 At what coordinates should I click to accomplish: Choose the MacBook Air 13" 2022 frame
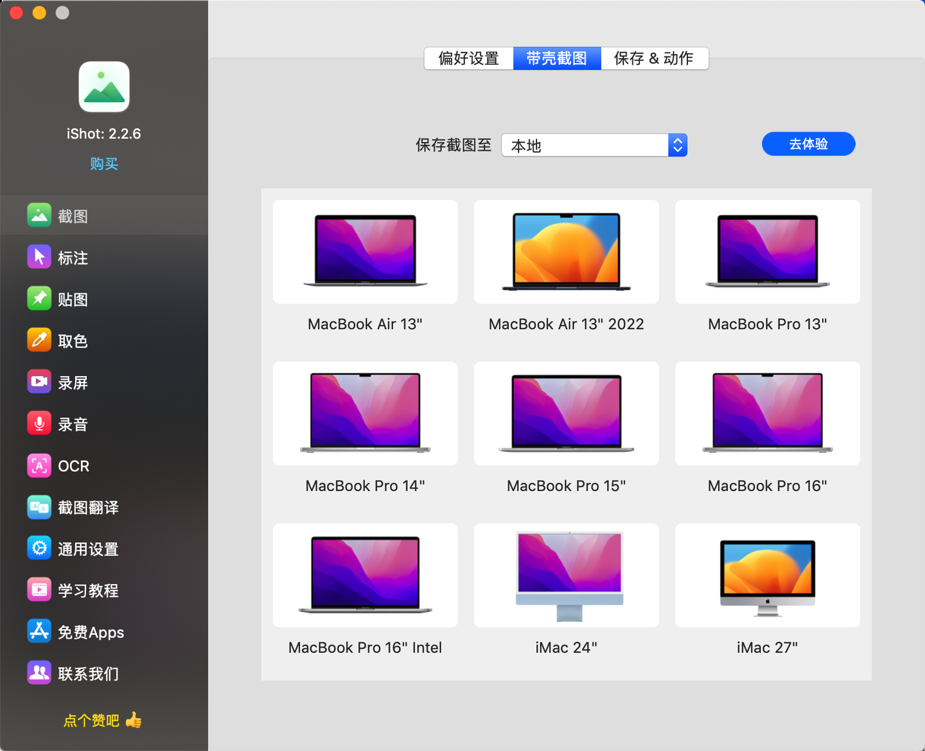point(567,252)
